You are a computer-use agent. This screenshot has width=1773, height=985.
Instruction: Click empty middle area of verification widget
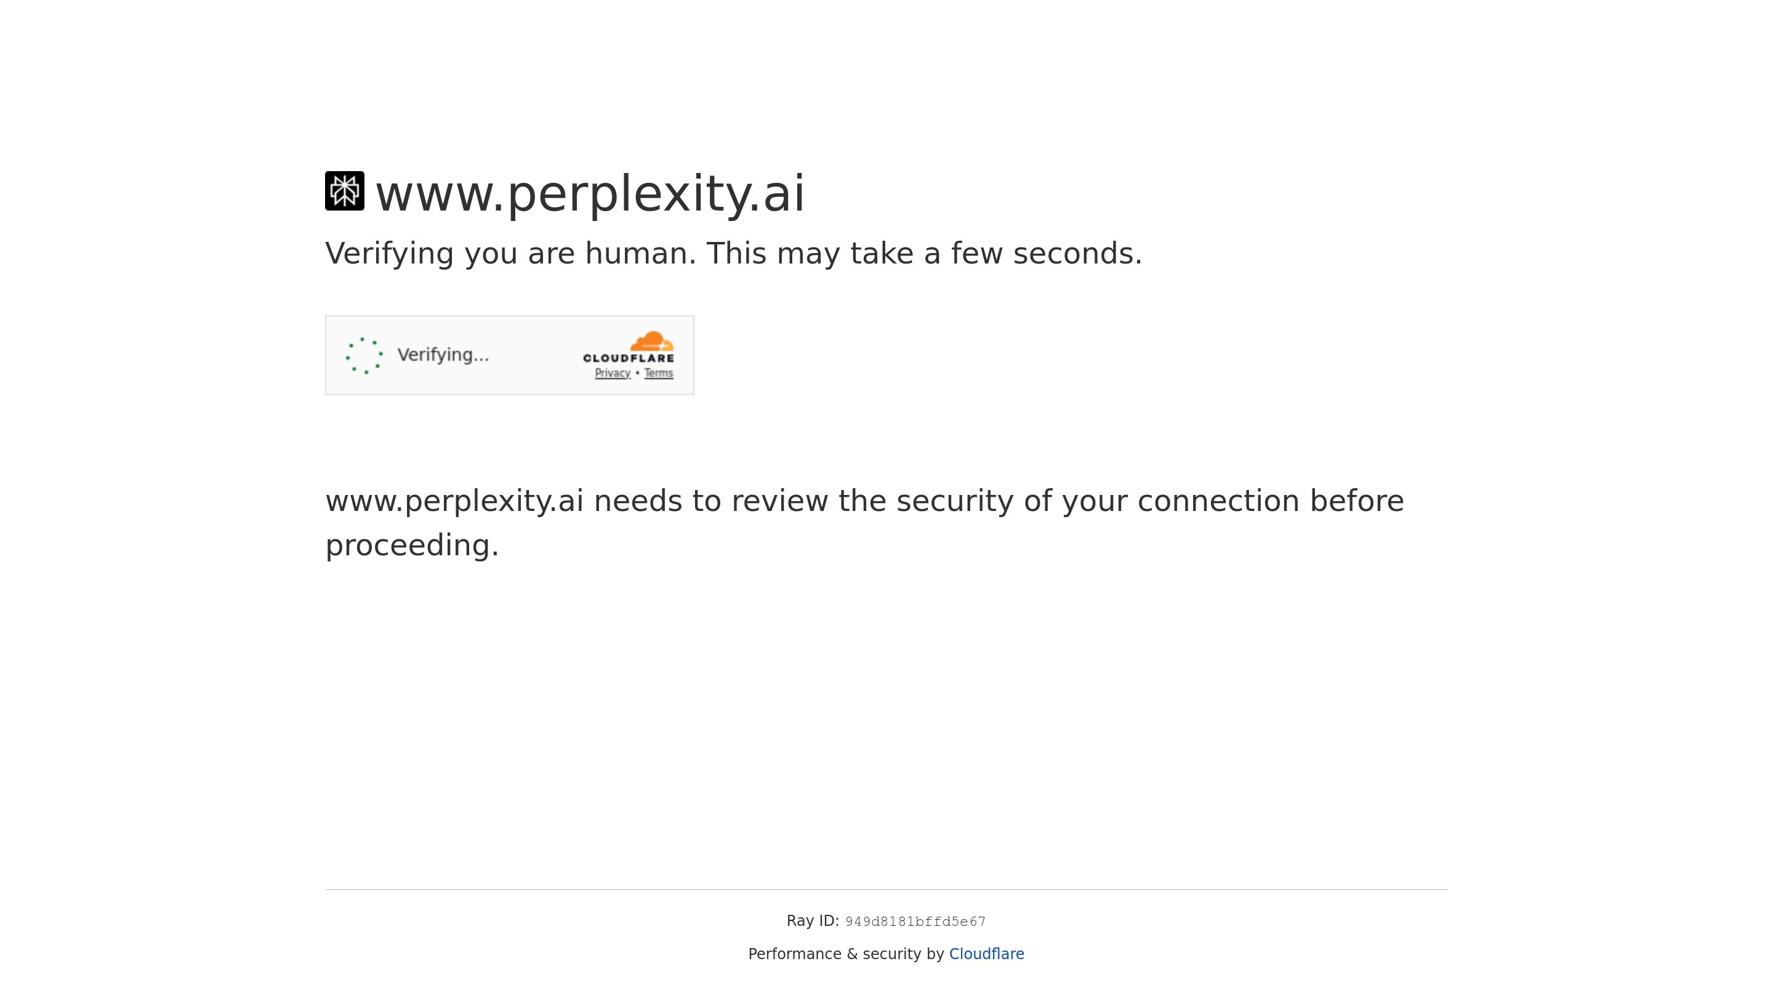536,355
